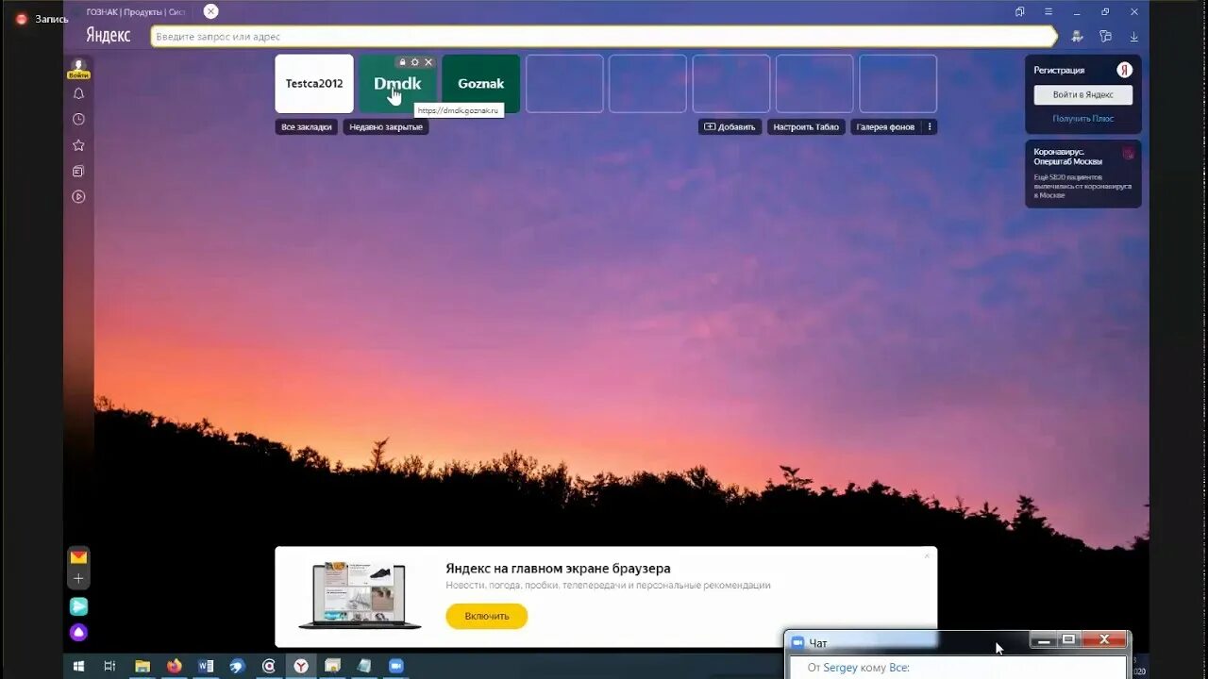Open the Goznak tableau tile
The image size is (1208, 679).
(x=480, y=83)
